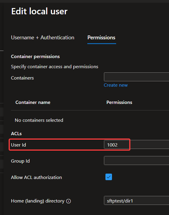Click the Edit local user title

point(40,11)
